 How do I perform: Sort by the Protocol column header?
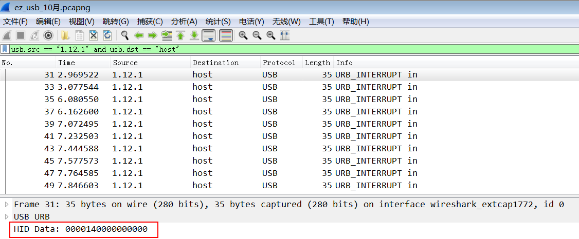tap(281, 63)
